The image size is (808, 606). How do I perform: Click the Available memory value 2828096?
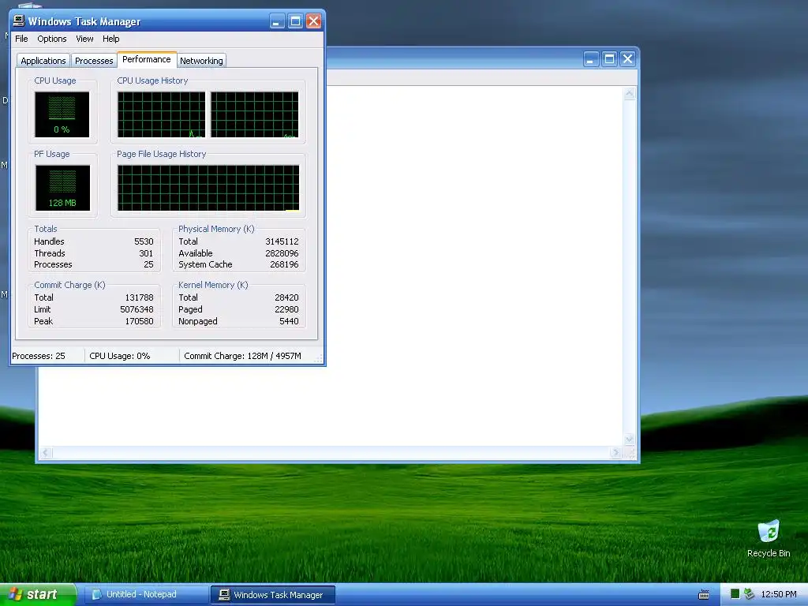(x=282, y=253)
